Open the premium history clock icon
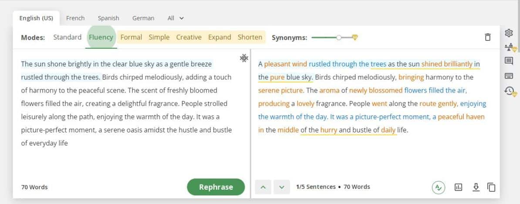Screen dimensions: 520x204 [x=510, y=91]
